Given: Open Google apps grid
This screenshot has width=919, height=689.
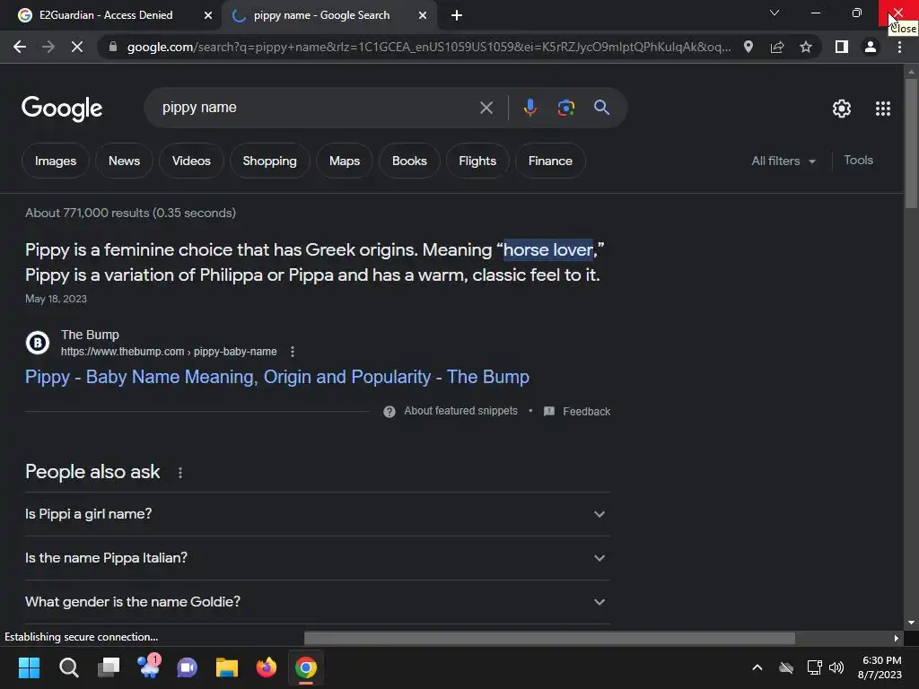Looking at the screenshot, I should tap(883, 109).
